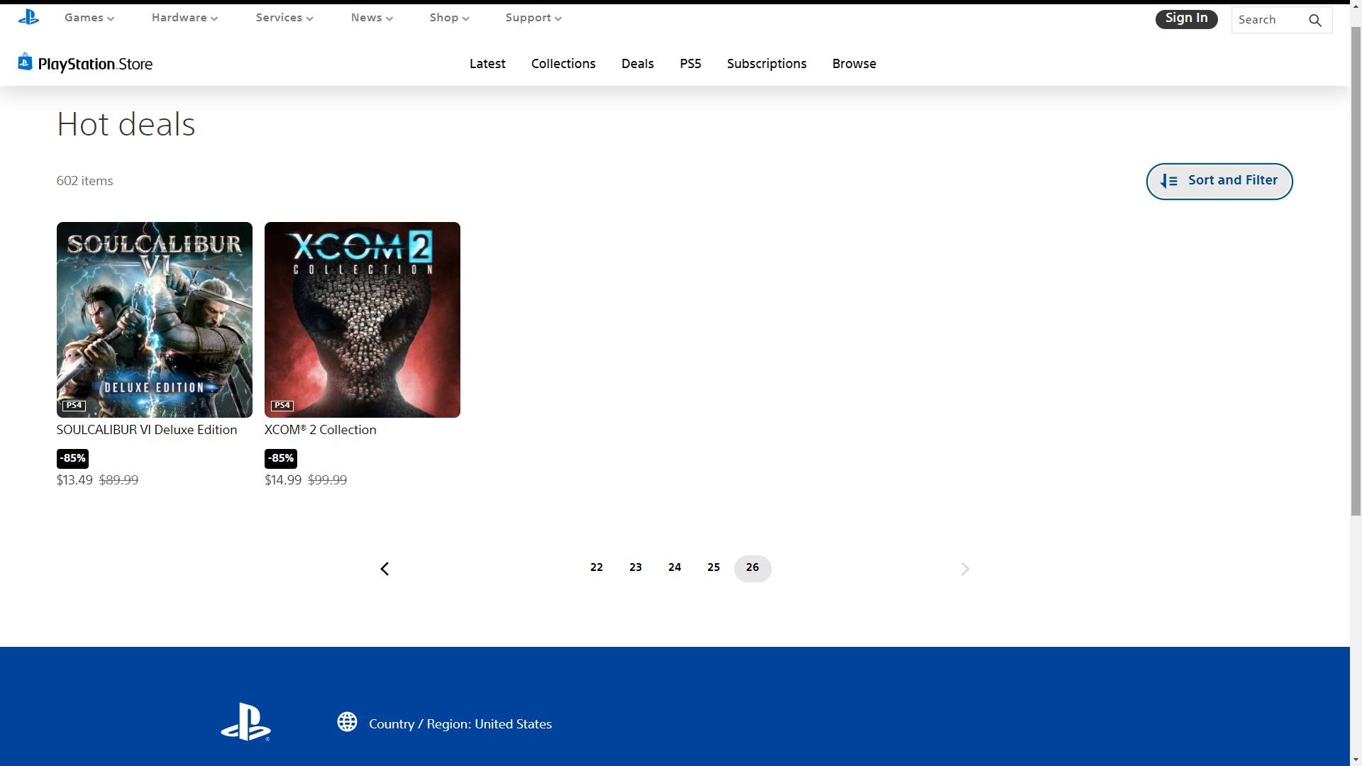1362x766 pixels.
Task: Expand the Hardware dropdown menu
Action: pyautogui.click(x=184, y=18)
